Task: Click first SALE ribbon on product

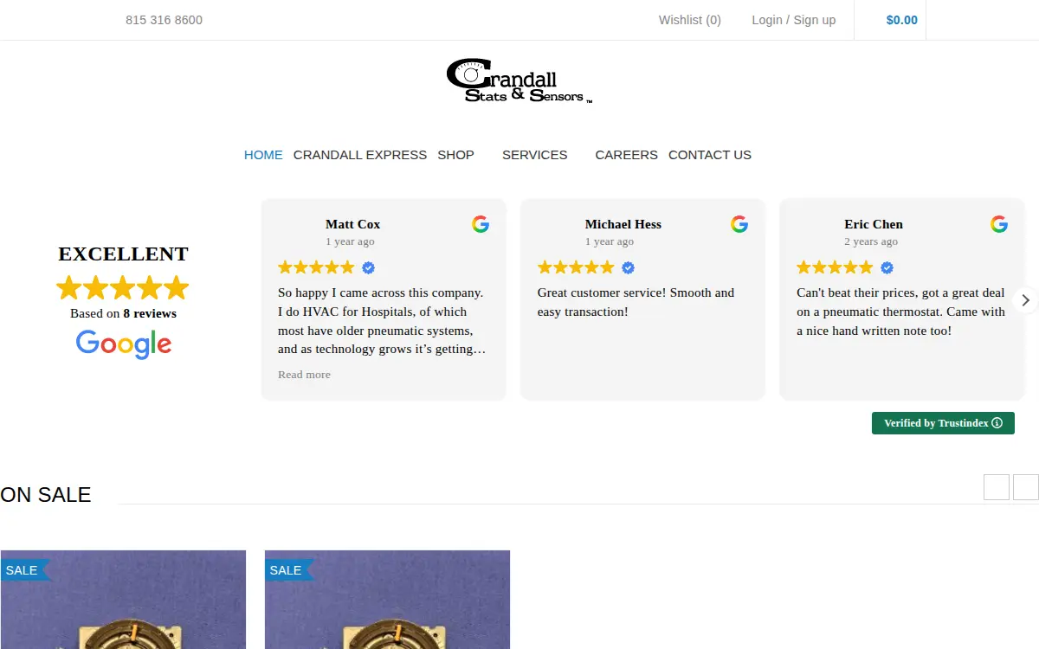Action: [25, 569]
